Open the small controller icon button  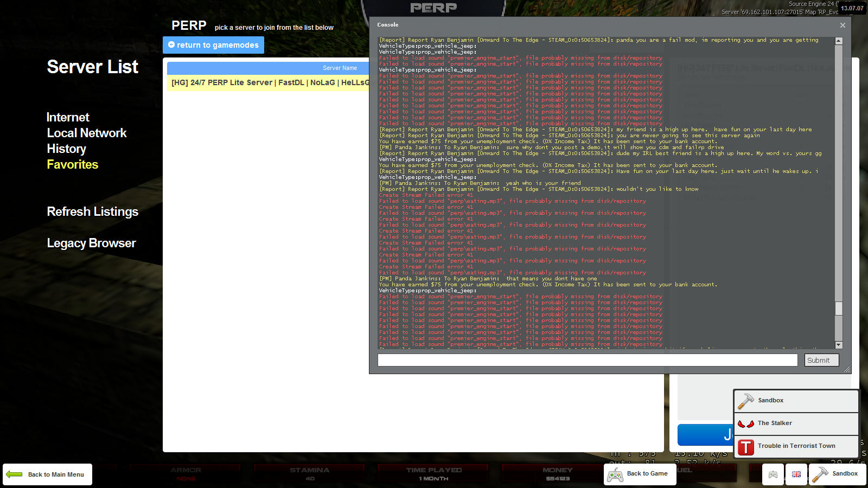[x=773, y=474]
